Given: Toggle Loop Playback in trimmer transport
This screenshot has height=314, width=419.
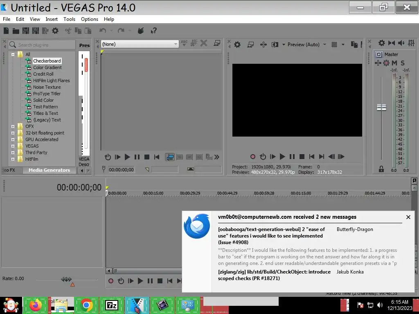Looking at the screenshot, I should 108,157.
